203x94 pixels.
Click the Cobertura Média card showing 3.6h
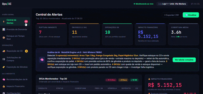point(183,34)
